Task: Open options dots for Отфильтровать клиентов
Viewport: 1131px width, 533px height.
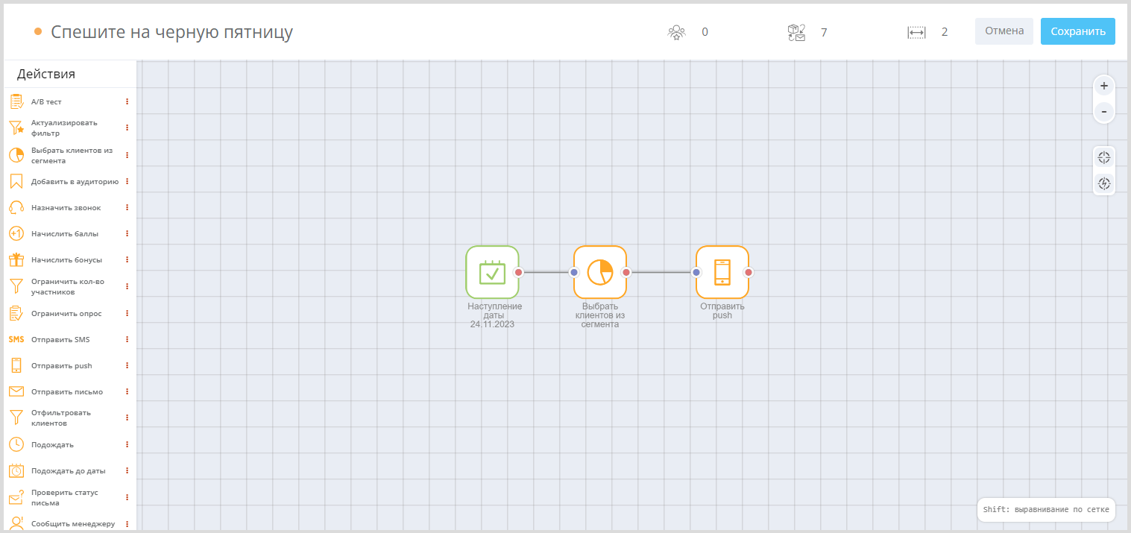Action: 127,417
